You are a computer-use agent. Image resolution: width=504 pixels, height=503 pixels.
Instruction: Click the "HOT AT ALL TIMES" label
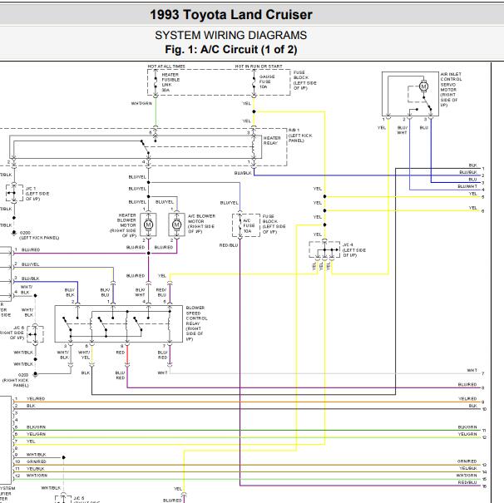(x=166, y=67)
